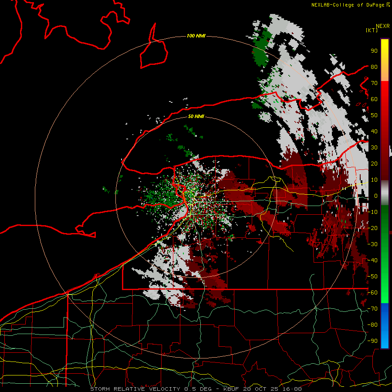Click the -40 value on the velocity scale

click(x=372, y=260)
